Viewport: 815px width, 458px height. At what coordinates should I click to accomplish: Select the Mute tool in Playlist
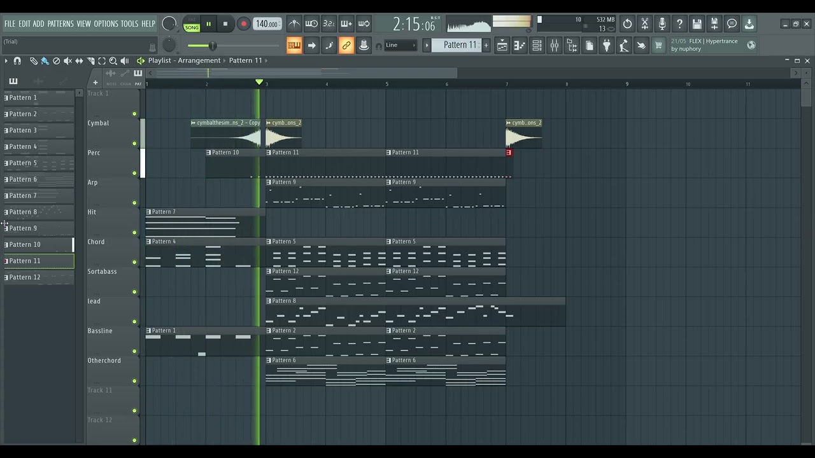click(67, 61)
